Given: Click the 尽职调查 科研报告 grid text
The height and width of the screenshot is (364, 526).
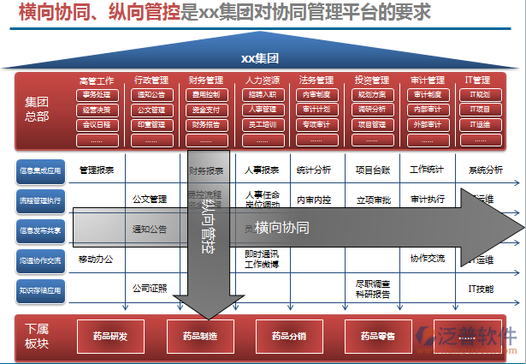Looking at the screenshot, I should coord(373,289).
